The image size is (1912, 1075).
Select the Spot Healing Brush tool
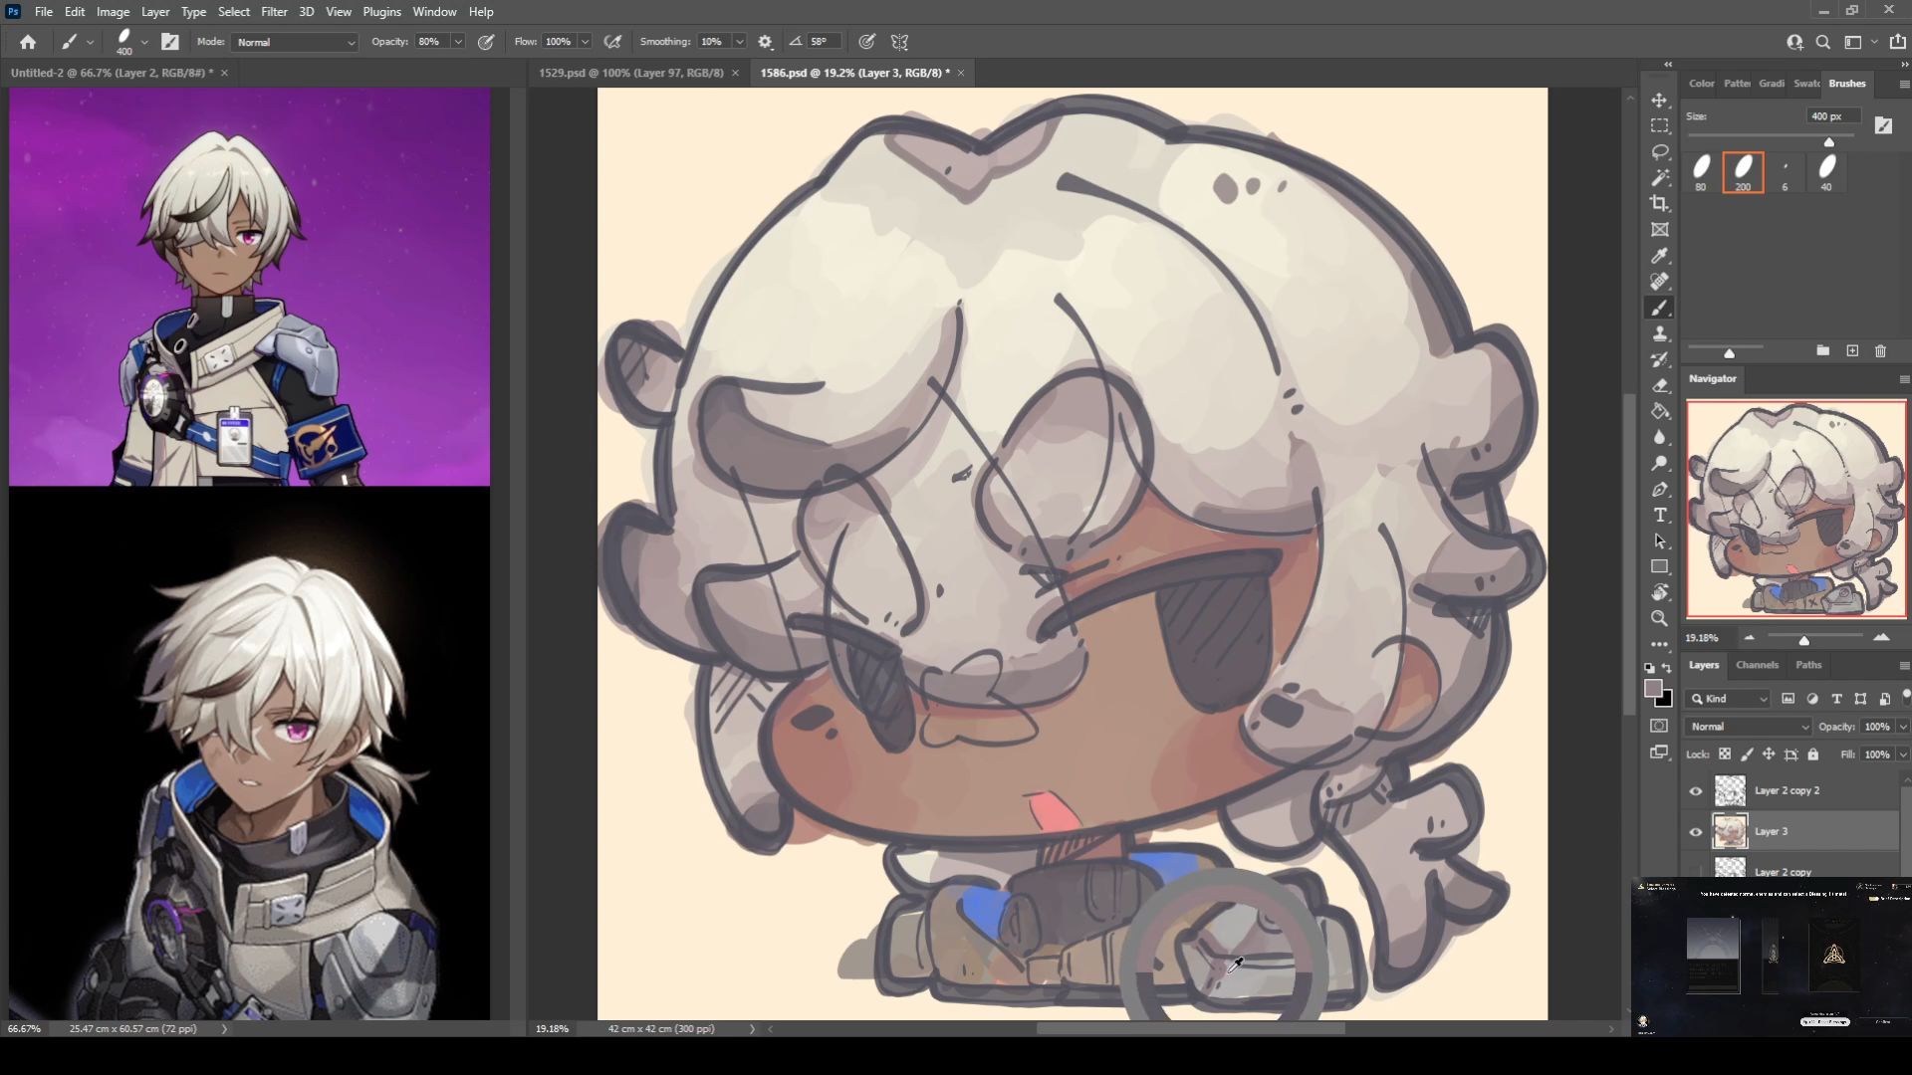tap(1659, 282)
